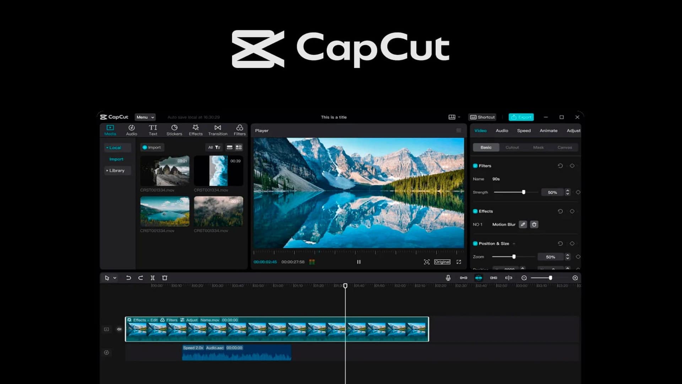Click the player snapshot focus icon

(x=427, y=262)
